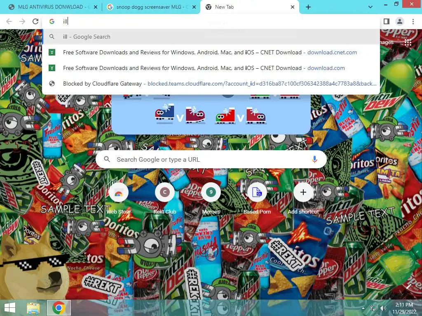Select the 'ill - Google Search' suggestion
Viewport: 422px width, 316px height.
pos(211,37)
